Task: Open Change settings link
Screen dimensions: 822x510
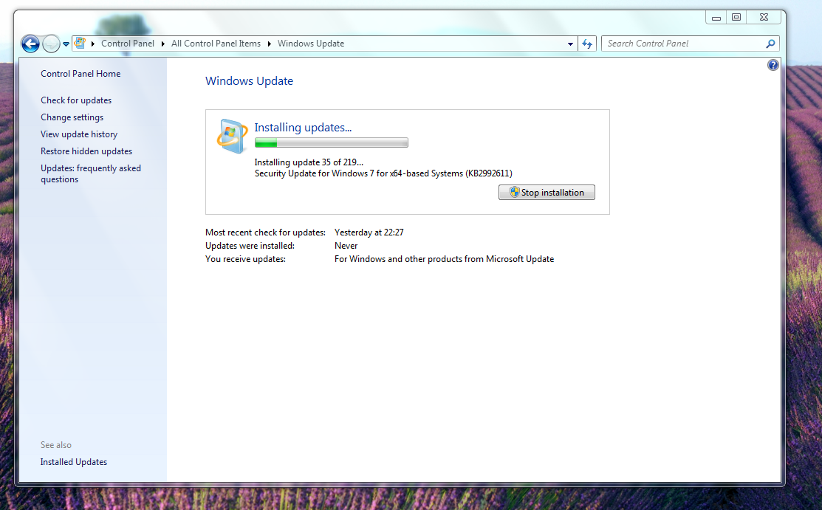Action: [x=72, y=117]
